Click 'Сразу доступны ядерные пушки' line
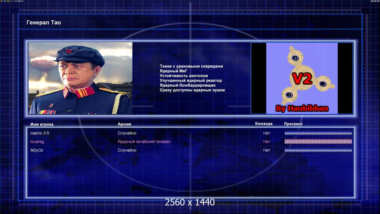The image size is (380, 214). pyautogui.click(x=192, y=90)
